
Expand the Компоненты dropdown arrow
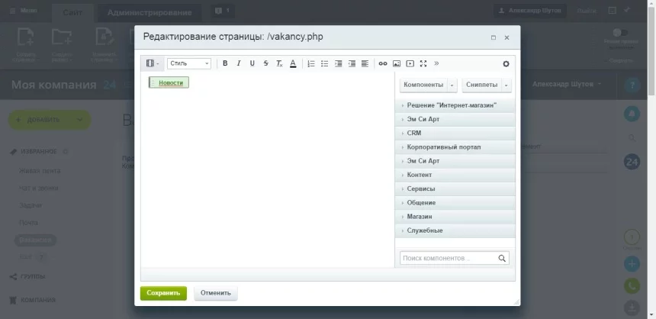[452, 85]
